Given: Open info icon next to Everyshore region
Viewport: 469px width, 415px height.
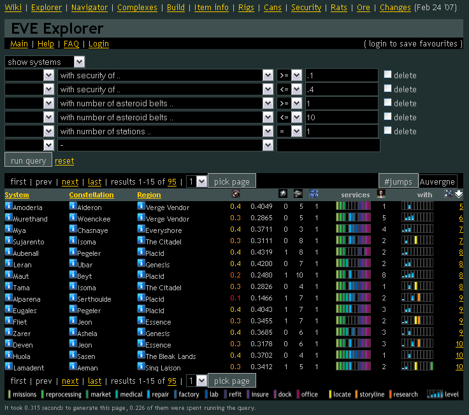Looking at the screenshot, I should (141, 229).
